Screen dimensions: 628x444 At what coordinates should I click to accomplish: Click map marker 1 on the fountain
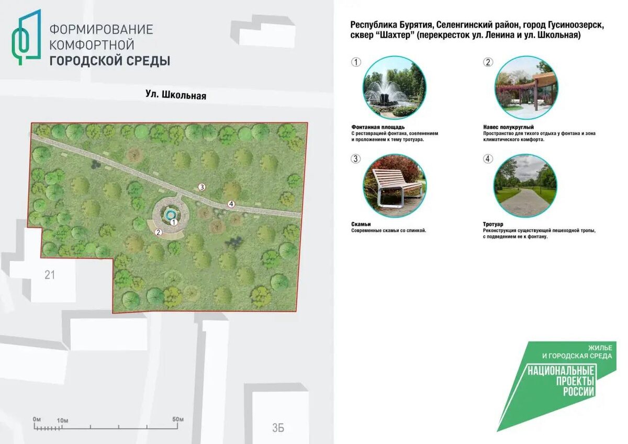(174, 222)
